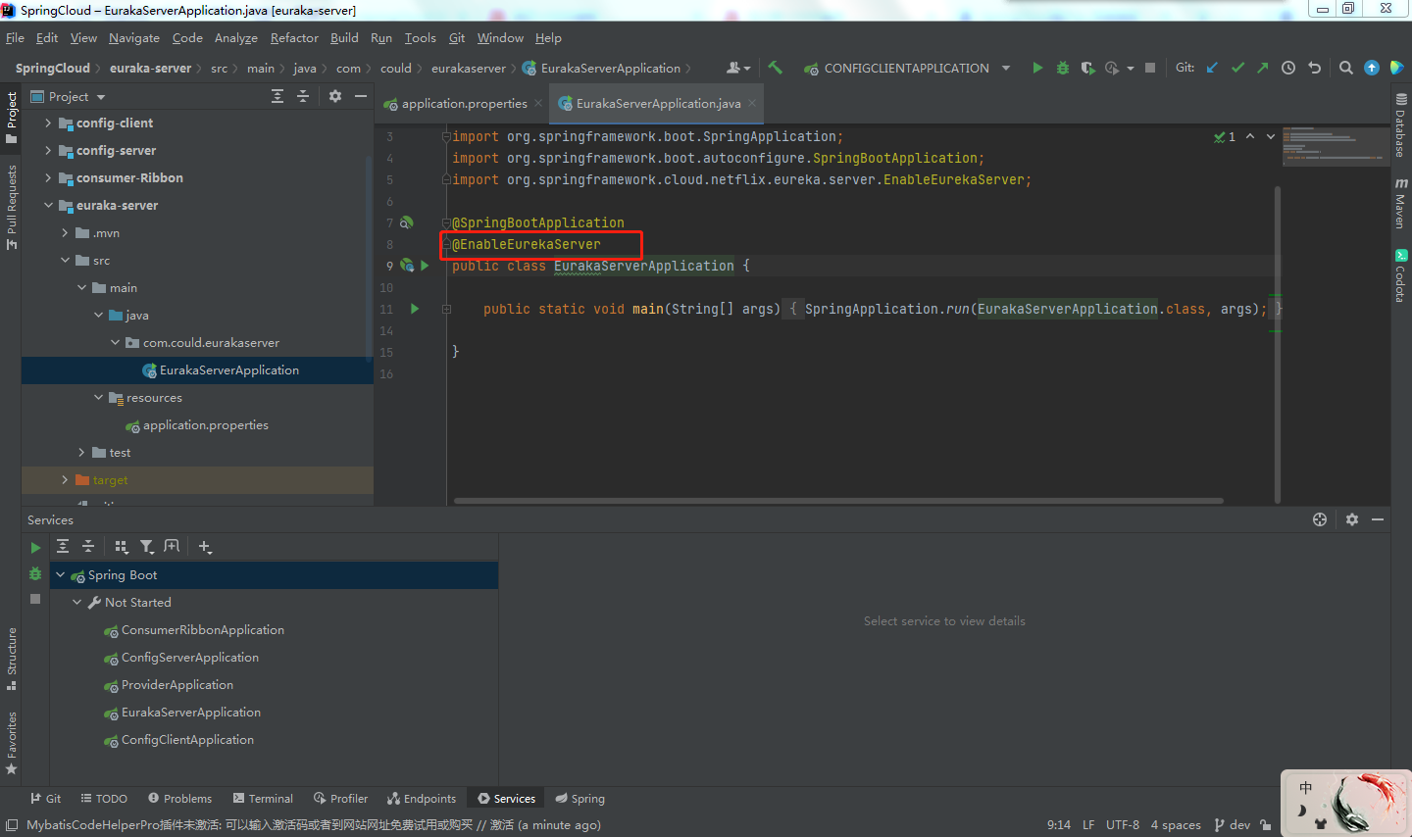The height and width of the screenshot is (837, 1412).
Task: Collapse all in Services toolbar
Action: click(88, 547)
